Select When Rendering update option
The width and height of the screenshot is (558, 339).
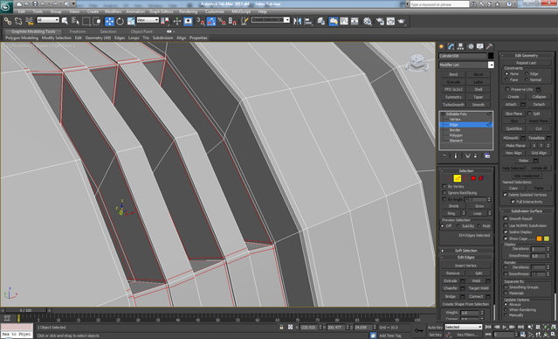pyautogui.click(x=506, y=310)
